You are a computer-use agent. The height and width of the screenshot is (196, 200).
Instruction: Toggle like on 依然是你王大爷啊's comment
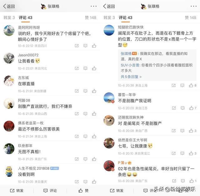[192, 153]
